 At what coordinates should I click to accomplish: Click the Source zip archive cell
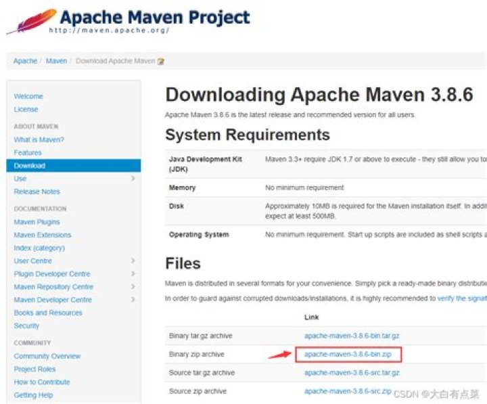[x=198, y=391]
